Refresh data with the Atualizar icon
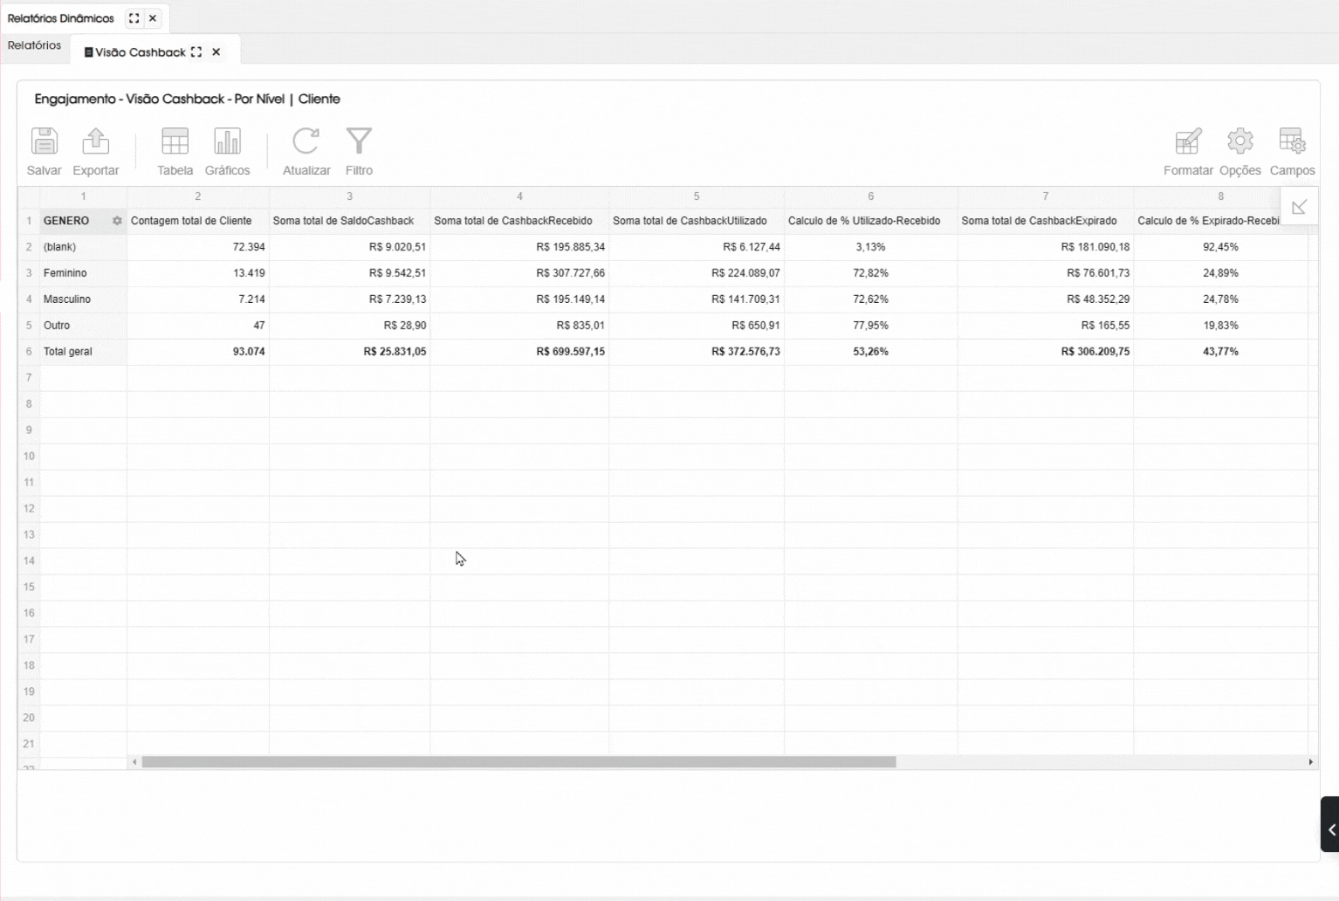 306,142
